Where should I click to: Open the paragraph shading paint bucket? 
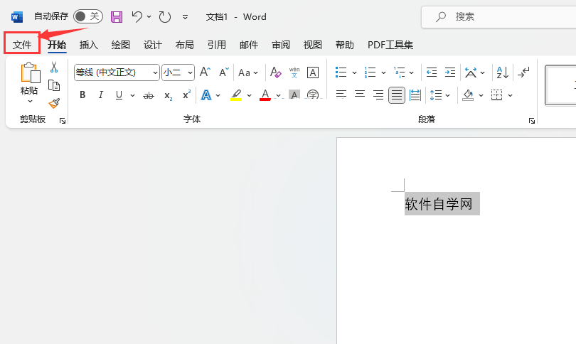[468, 95]
